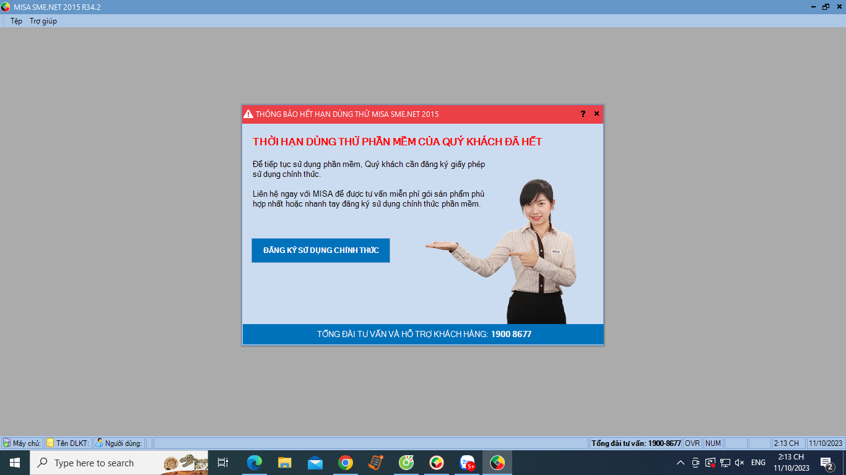Click Tổng đài tư vấn: 1900-8677 status text
This screenshot has height=475, width=846.
point(636,443)
